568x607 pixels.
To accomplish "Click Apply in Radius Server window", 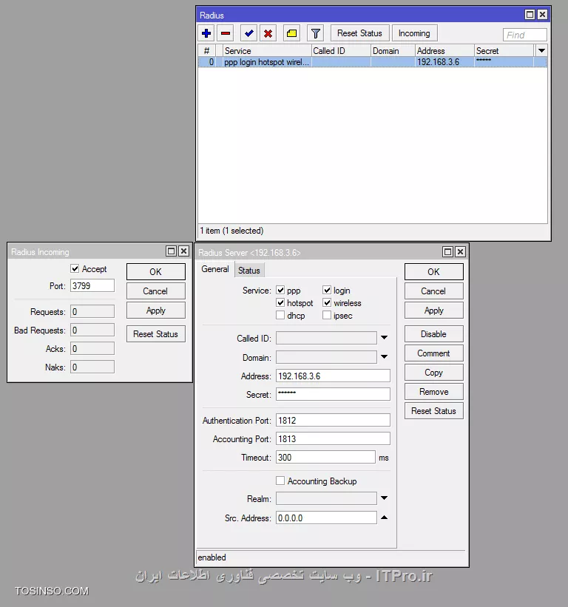I will pos(433,311).
